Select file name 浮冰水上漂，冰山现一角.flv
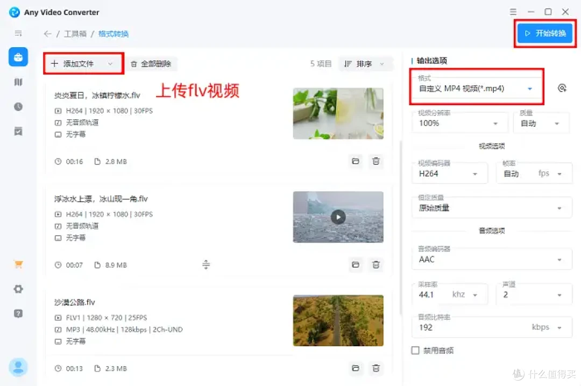This screenshot has height=386, width=581. point(101,199)
